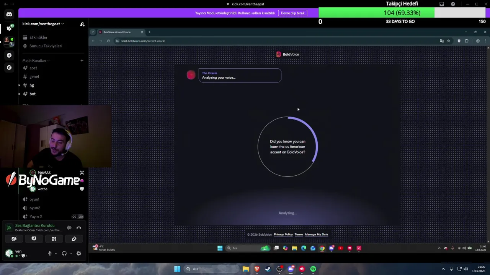Open Ses Bağlantısı Kuruldu connection details
Viewport: 490px width, 275px height.
(x=35, y=226)
